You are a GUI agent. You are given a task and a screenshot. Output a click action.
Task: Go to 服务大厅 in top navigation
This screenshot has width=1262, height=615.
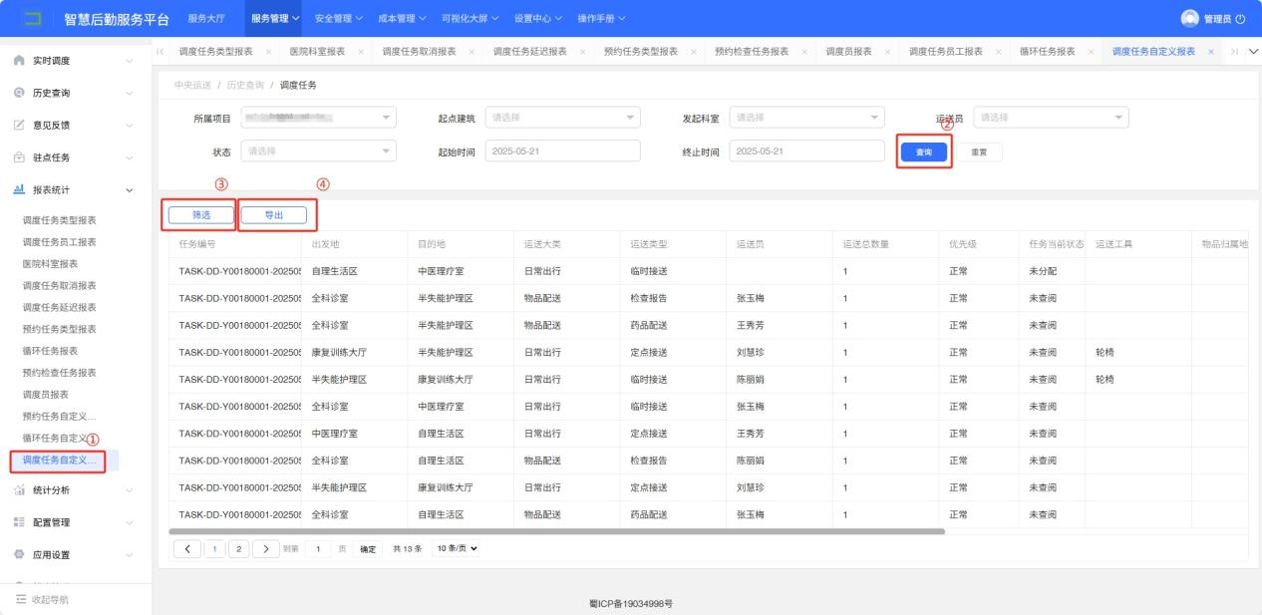[x=206, y=19]
